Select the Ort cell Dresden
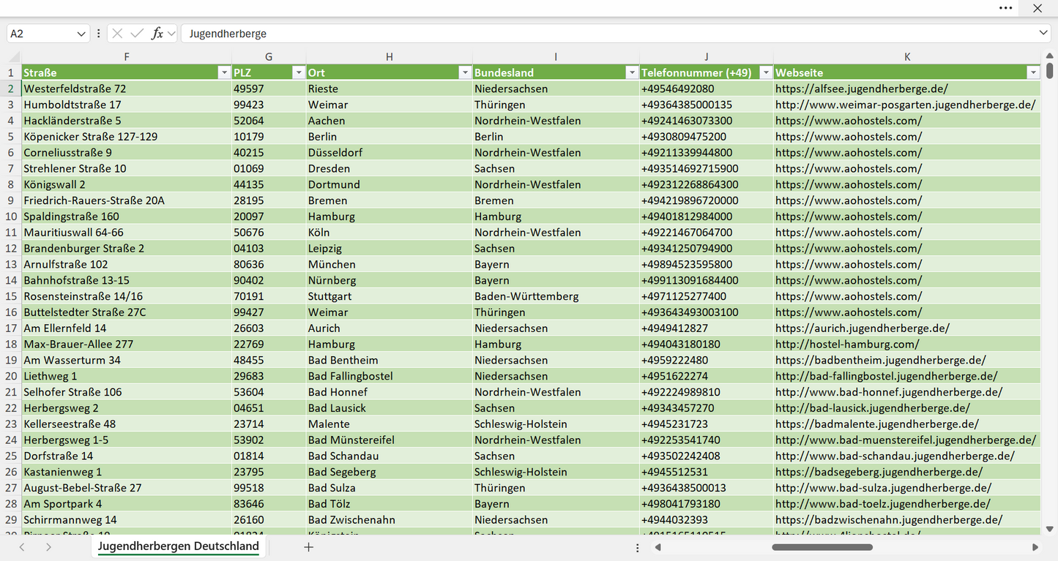 click(390, 168)
